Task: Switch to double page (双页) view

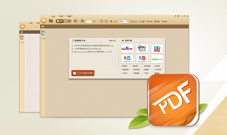Action: [x=68, y=21]
